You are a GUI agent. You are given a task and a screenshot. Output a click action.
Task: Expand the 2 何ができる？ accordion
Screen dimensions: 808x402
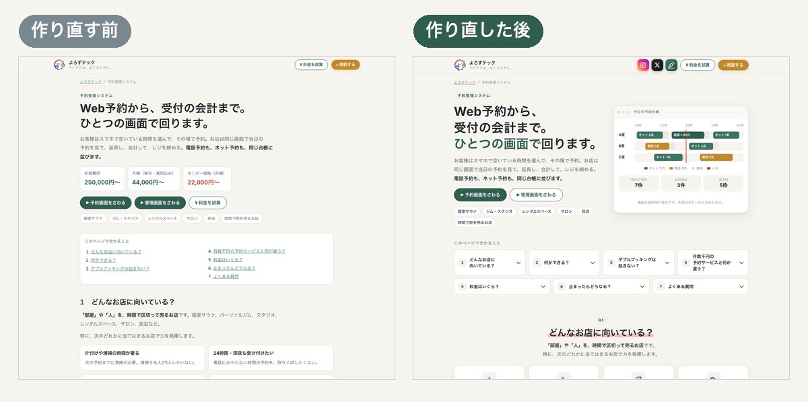click(x=564, y=263)
